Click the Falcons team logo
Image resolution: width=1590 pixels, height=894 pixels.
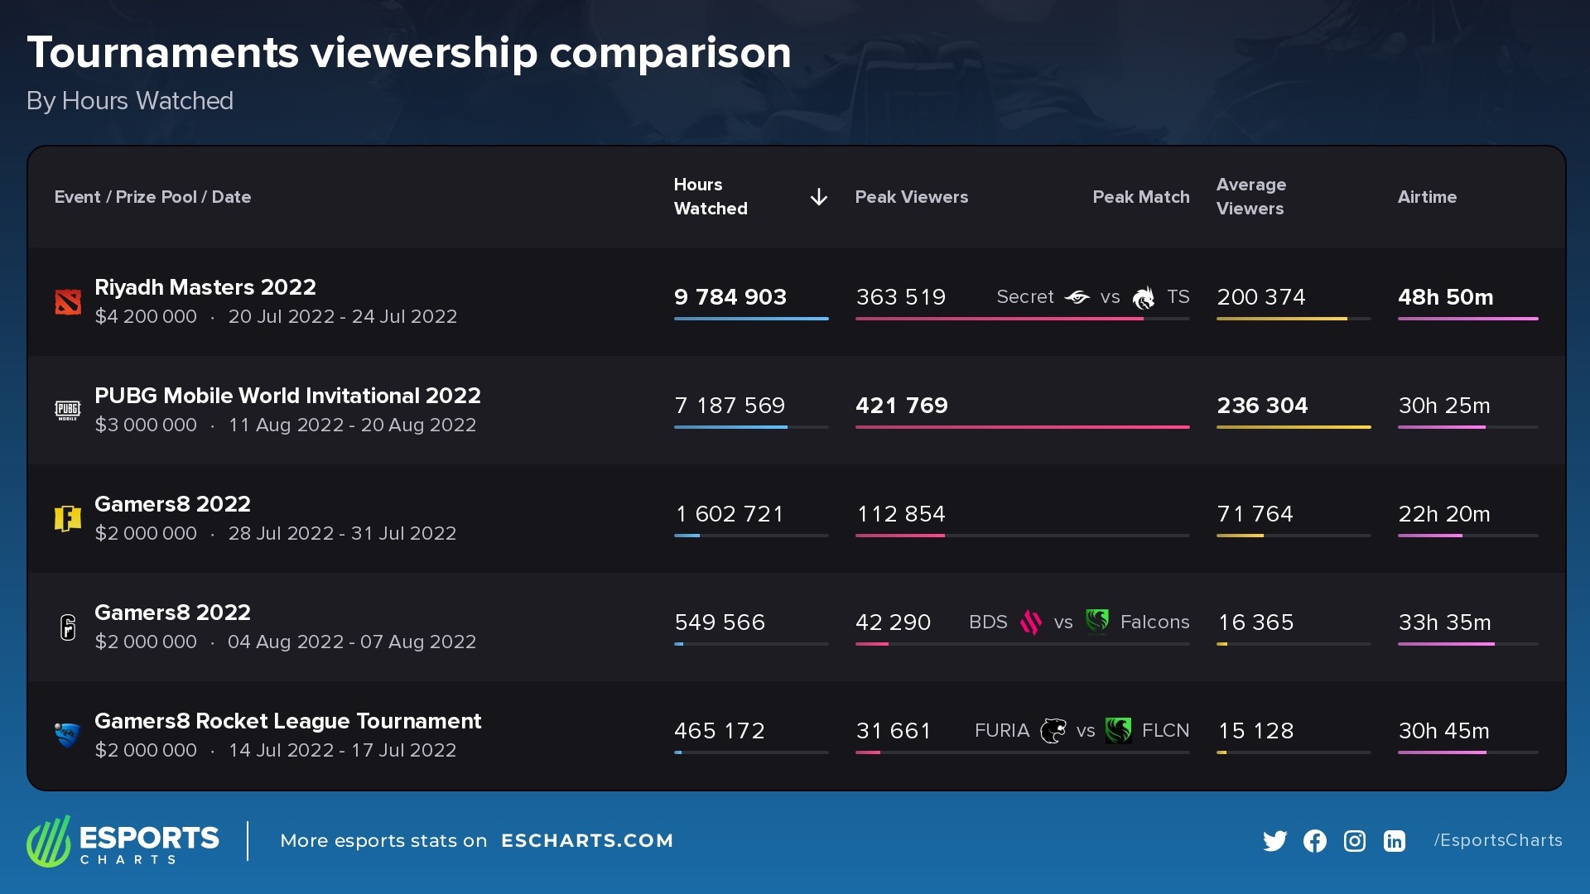tap(1097, 622)
